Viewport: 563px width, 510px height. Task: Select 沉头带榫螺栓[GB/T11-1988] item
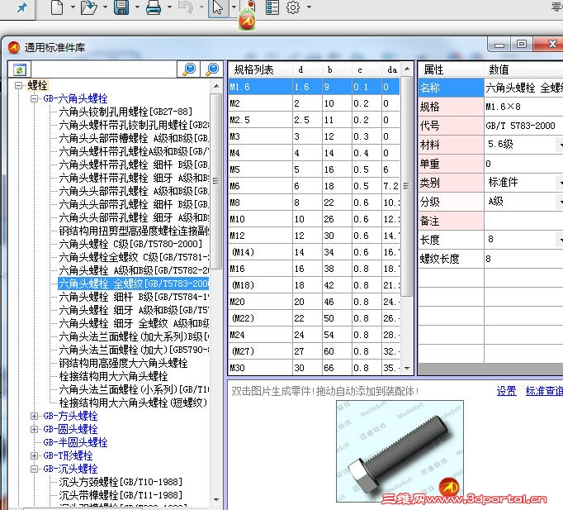(x=121, y=495)
